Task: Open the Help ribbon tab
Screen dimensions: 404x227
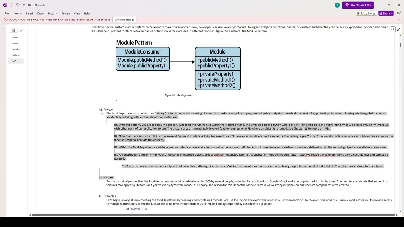Action: pos(87,13)
